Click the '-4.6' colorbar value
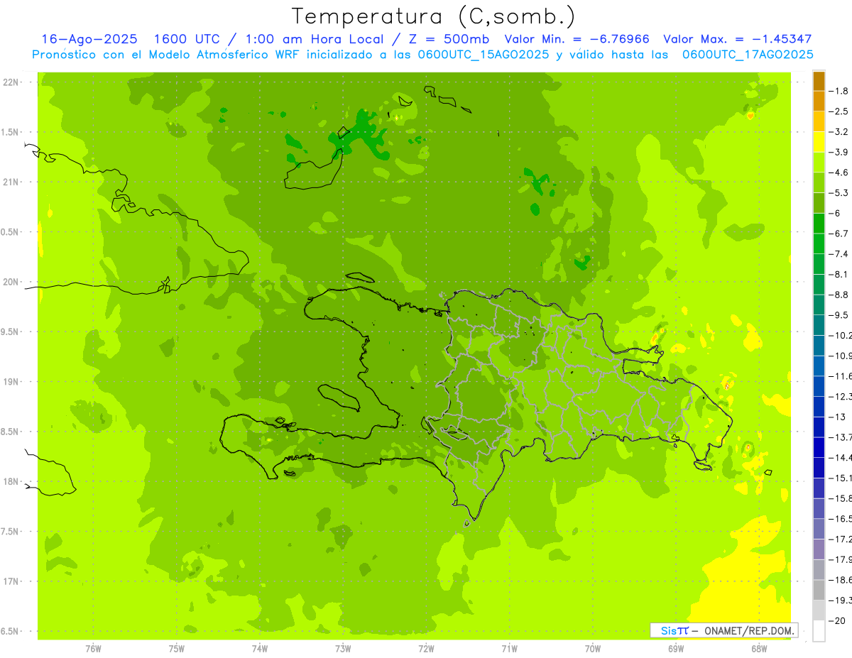Screen dimensions: 852x658 [x=840, y=172]
